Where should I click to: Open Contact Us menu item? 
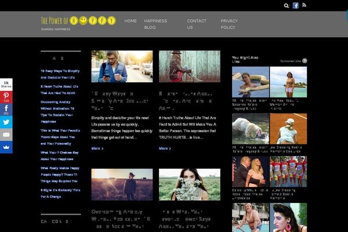point(197,24)
